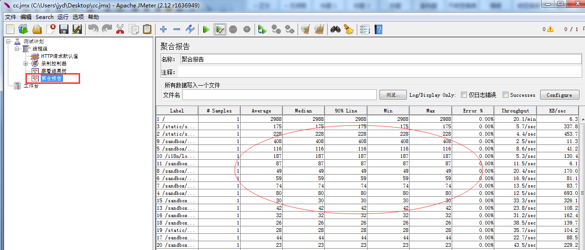Screen dimensions: 585x250
Task: Enable the 仅日志错误 checkbox
Action: coord(464,95)
